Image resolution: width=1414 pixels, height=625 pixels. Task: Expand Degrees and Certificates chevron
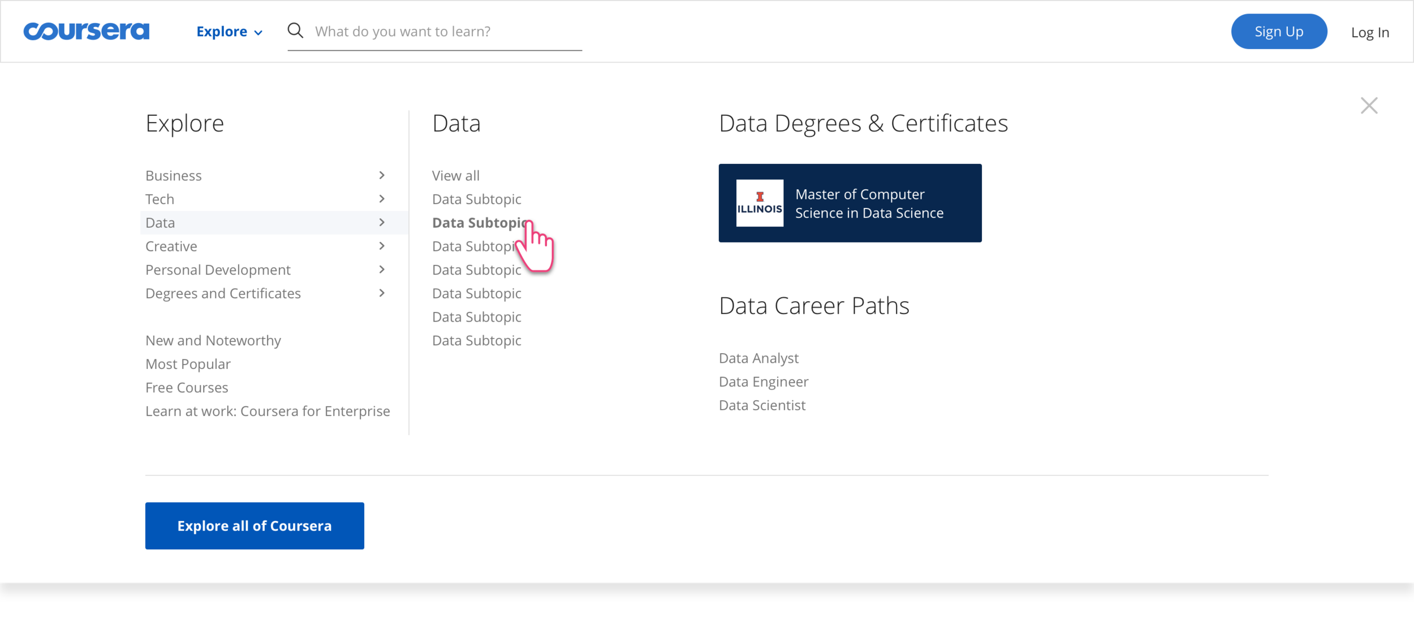[382, 293]
